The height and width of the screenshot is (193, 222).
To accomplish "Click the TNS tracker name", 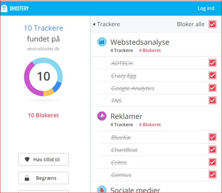I will point(116,101).
